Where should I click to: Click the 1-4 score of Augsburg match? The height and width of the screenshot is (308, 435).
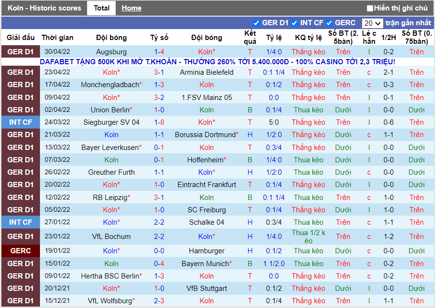pyautogui.click(x=159, y=51)
